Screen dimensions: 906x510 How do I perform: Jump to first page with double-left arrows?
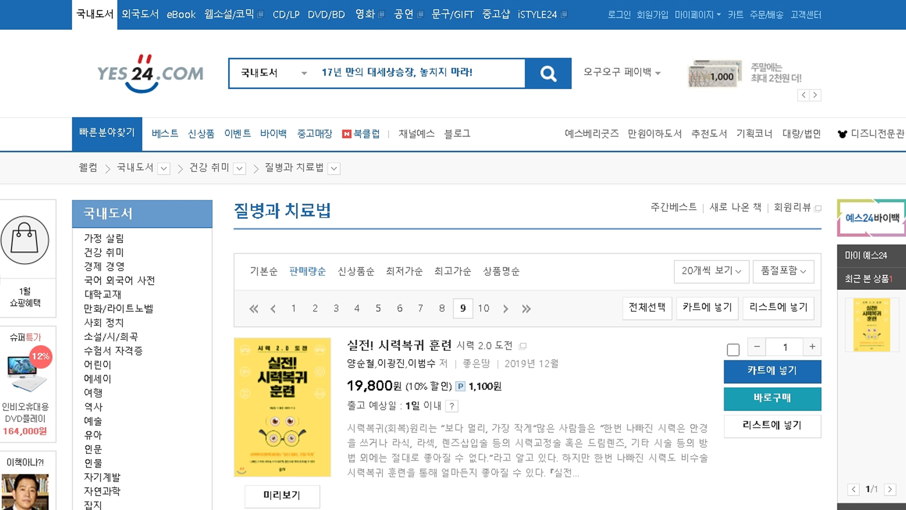tap(253, 309)
